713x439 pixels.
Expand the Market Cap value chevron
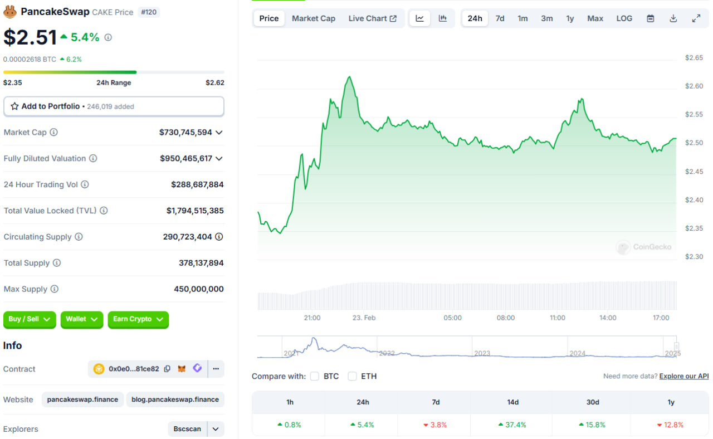(219, 133)
